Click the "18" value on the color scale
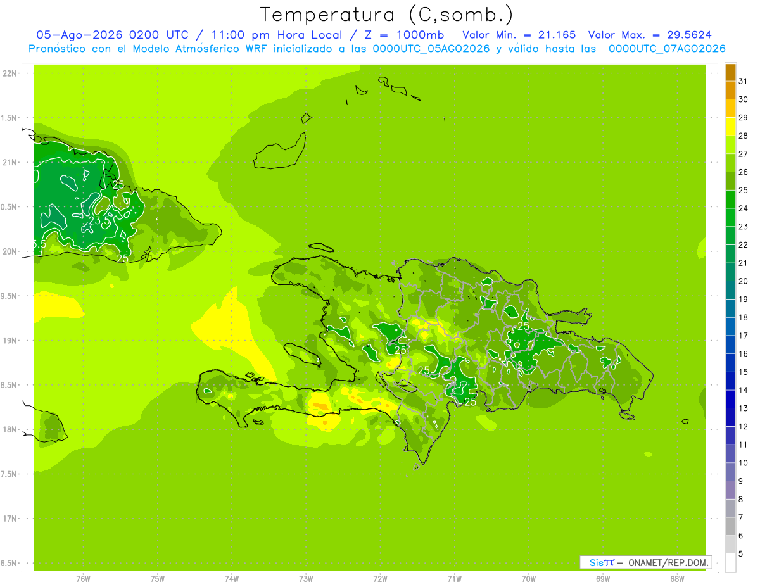This screenshot has height=587, width=760. (x=744, y=317)
